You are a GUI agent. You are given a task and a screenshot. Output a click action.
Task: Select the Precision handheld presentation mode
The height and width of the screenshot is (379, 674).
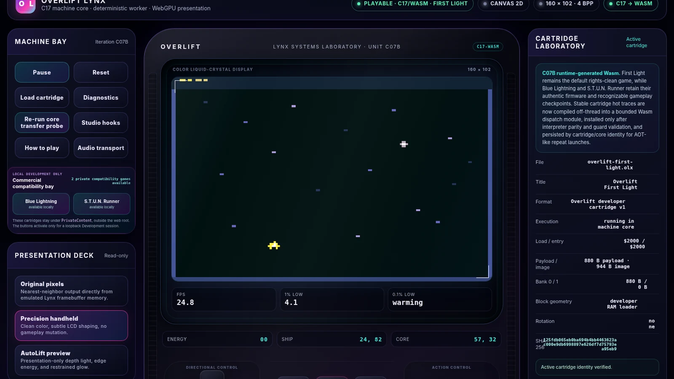[71, 326]
